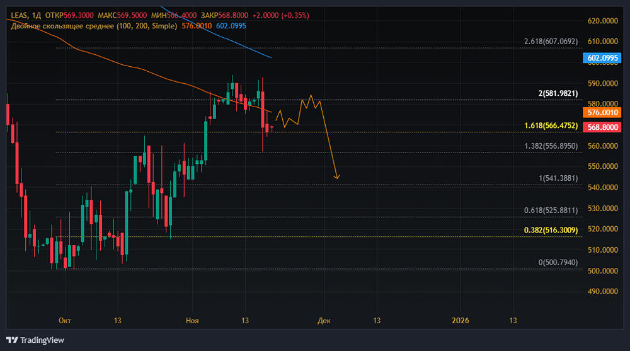Click the Окт date on time axis
The height and width of the screenshot is (351, 630).
click(65, 321)
